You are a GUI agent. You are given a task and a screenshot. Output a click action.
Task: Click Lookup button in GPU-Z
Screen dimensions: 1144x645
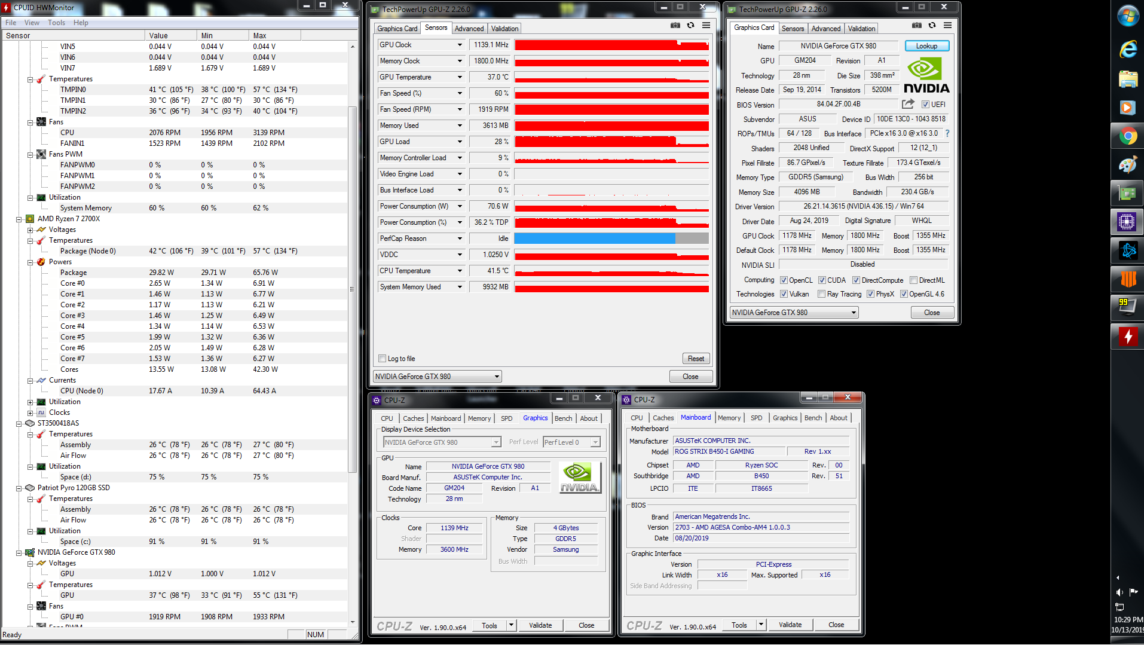pyautogui.click(x=926, y=46)
